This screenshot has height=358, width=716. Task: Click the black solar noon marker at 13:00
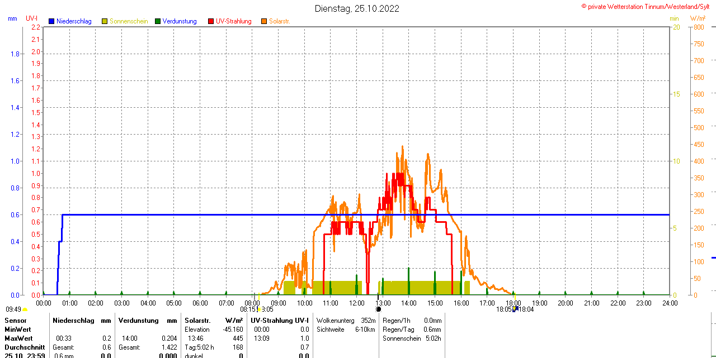point(378,309)
